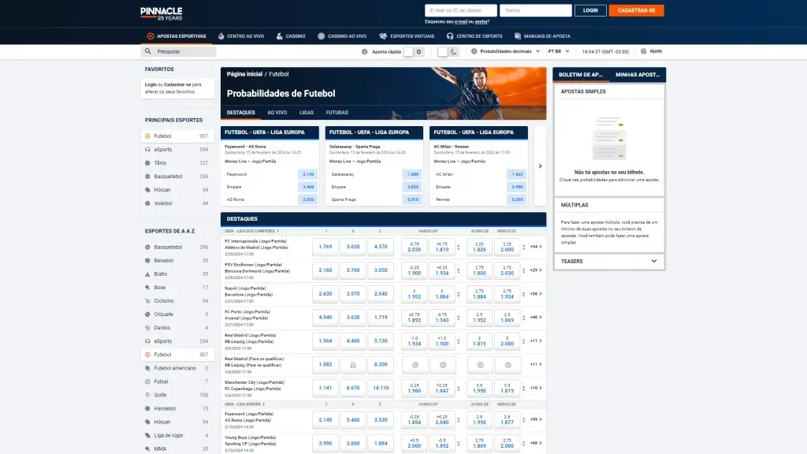Image resolution: width=807 pixels, height=454 pixels.
Task: Expand the TEASERS section
Action: click(x=607, y=261)
